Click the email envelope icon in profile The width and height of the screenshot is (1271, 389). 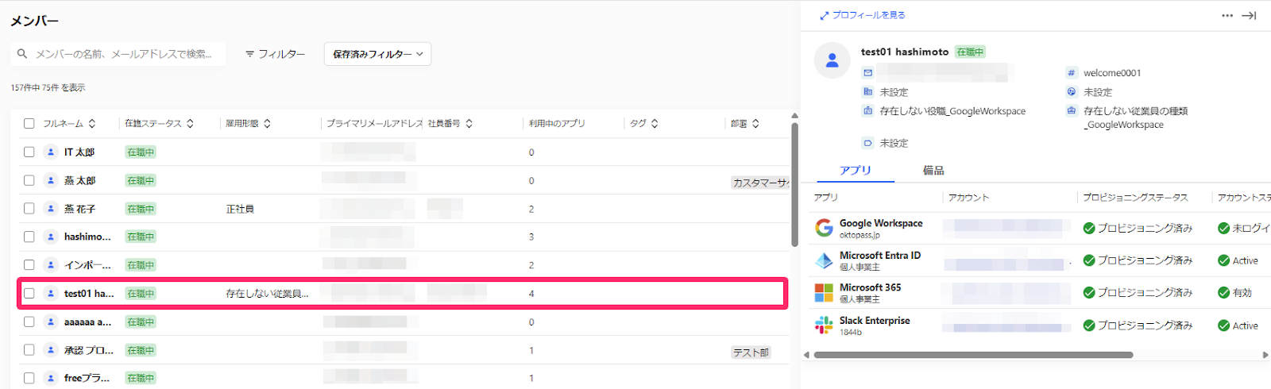[868, 72]
